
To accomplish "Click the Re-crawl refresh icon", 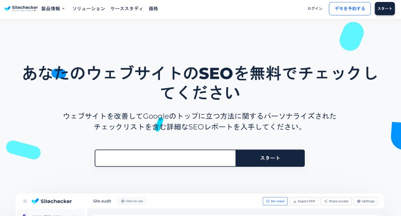I will click(268, 201).
